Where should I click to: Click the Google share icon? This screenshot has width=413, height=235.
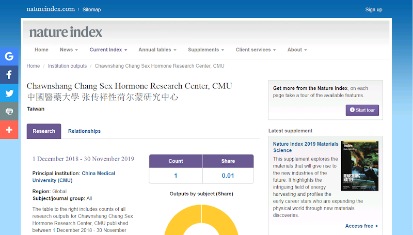coord(9,57)
